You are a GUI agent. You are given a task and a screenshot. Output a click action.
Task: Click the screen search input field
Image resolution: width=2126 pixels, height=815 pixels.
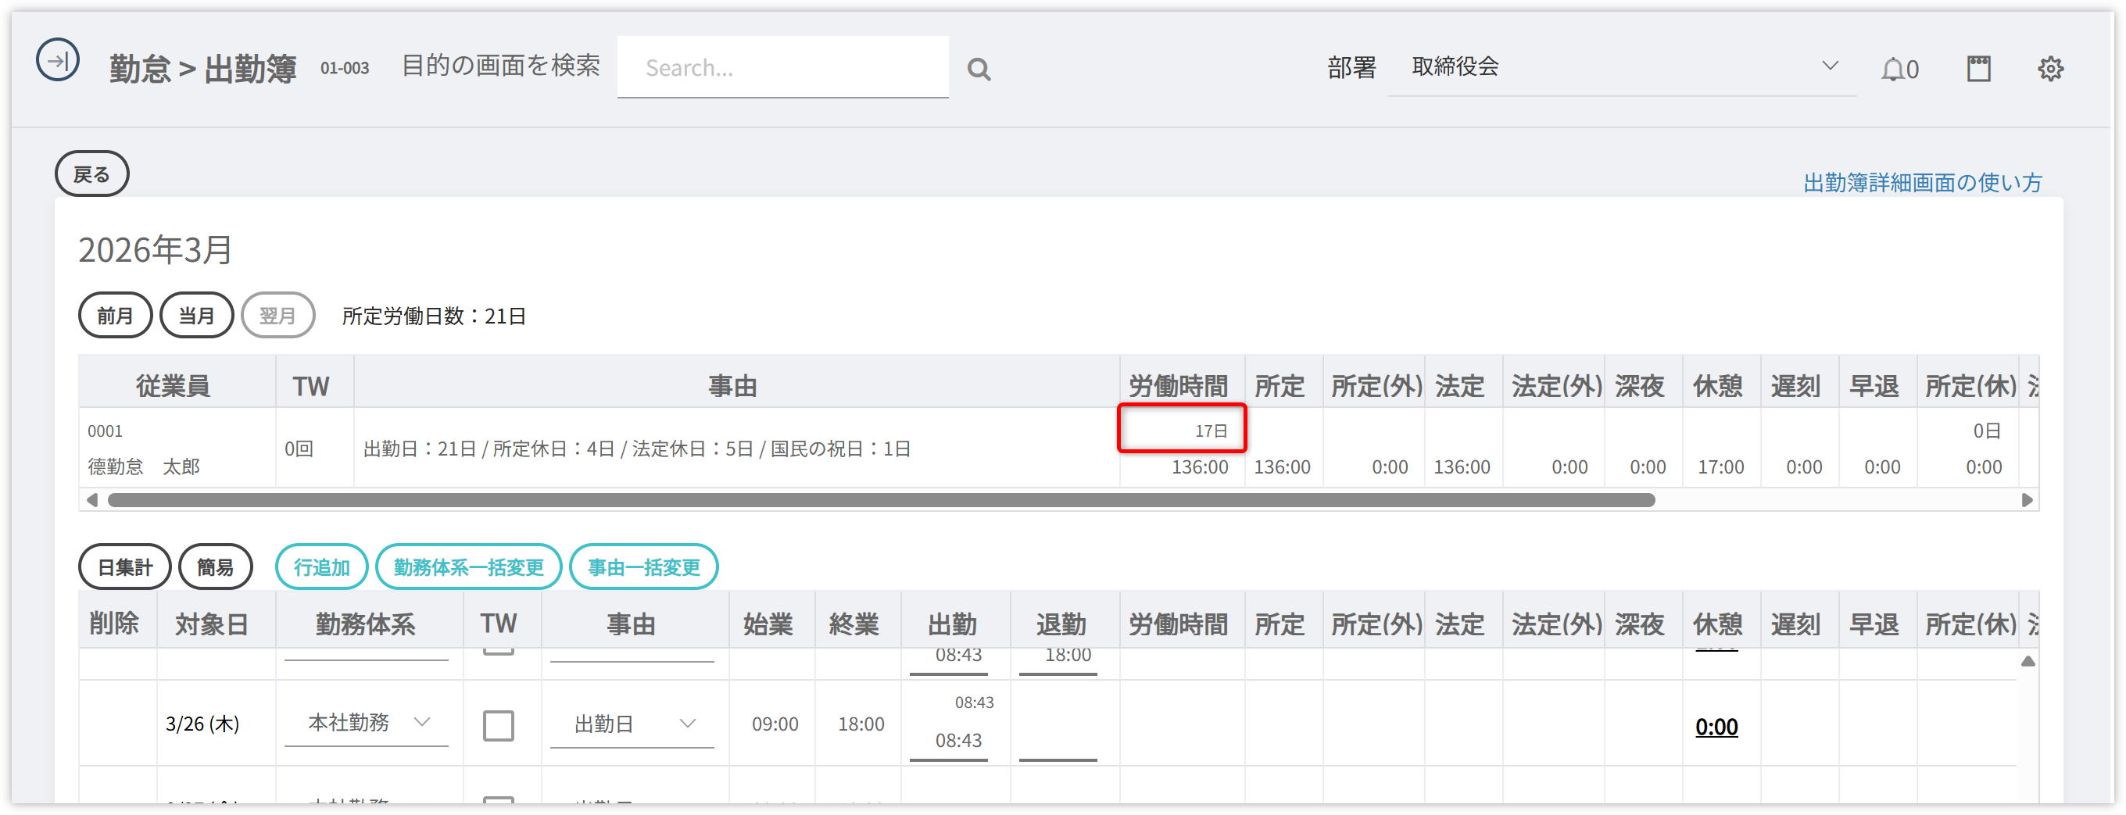[782, 68]
